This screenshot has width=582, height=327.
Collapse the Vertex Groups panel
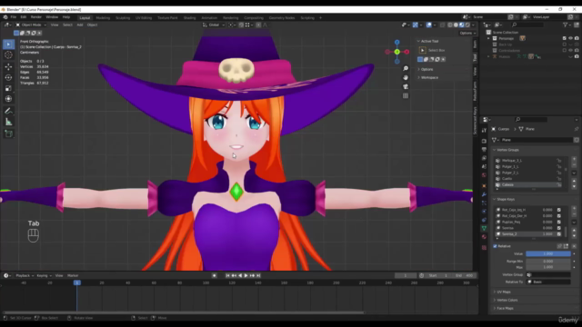(x=507, y=150)
